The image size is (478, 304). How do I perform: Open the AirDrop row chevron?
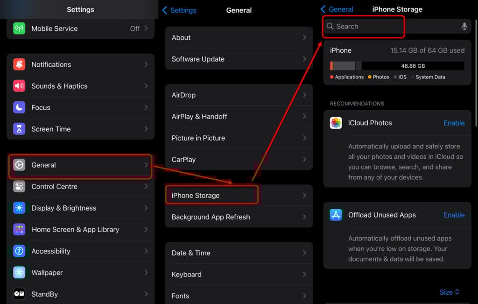[x=304, y=95]
